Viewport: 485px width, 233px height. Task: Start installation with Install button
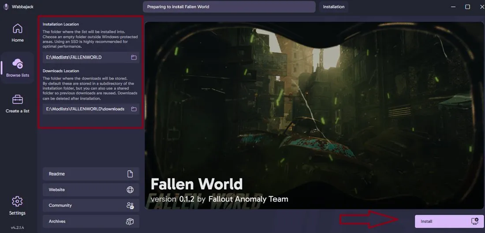449,221
